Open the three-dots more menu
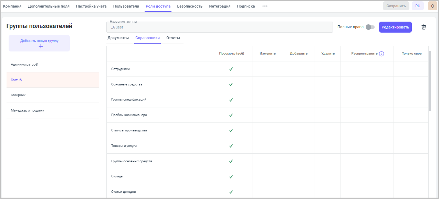The image size is (439, 199). [x=265, y=6]
